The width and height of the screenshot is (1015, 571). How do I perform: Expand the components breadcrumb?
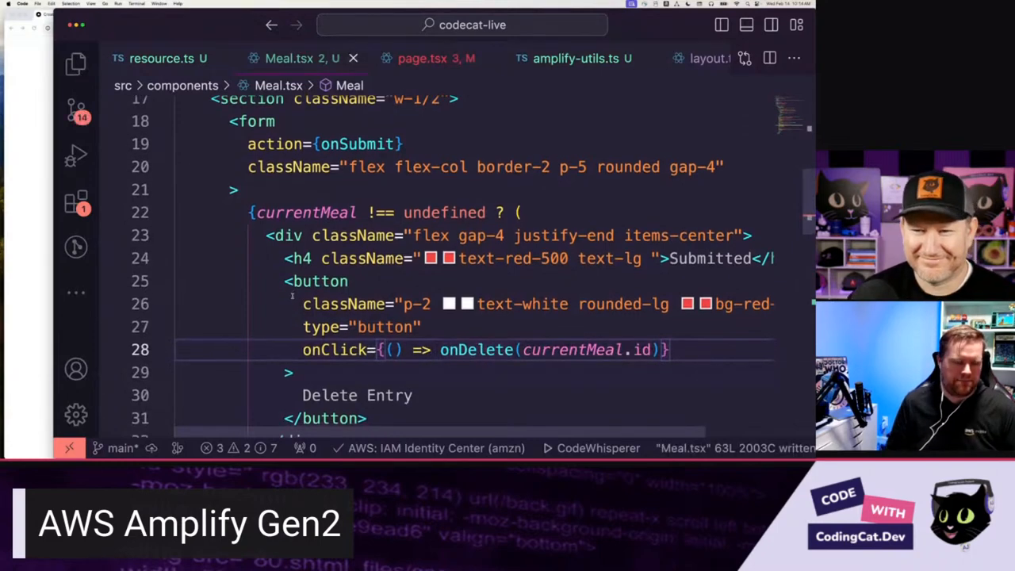click(x=182, y=85)
